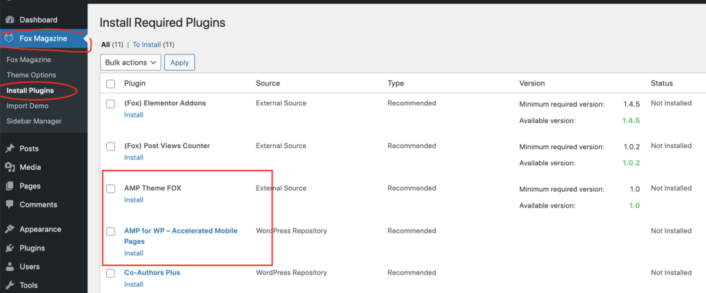Toggle the select-all checkbox in Plugin header
Image resolution: width=706 pixels, height=293 pixels.
tap(111, 84)
